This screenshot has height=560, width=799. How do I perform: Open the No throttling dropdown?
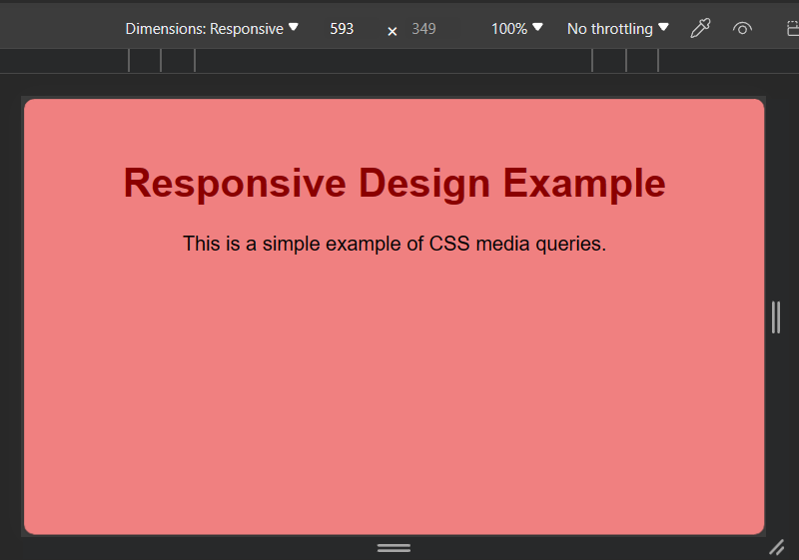(617, 29)
